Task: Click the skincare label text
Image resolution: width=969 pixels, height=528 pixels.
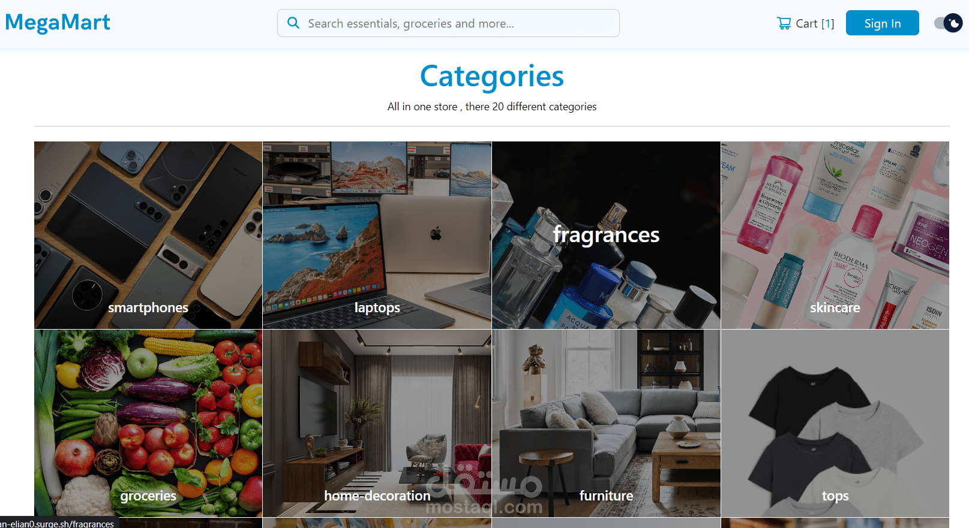Action: coord(835,307)
